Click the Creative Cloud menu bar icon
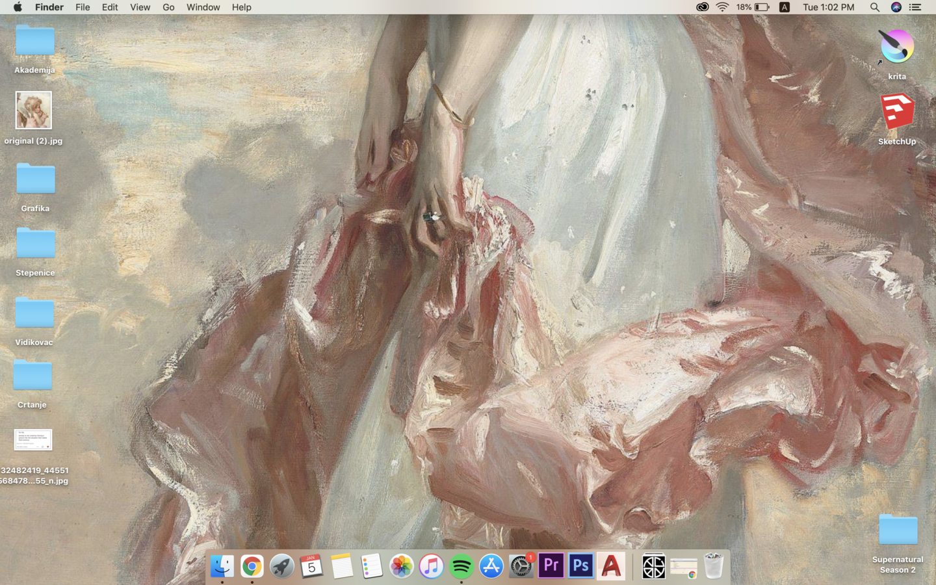Screen dimensions: 936x585 coord(702,7)
